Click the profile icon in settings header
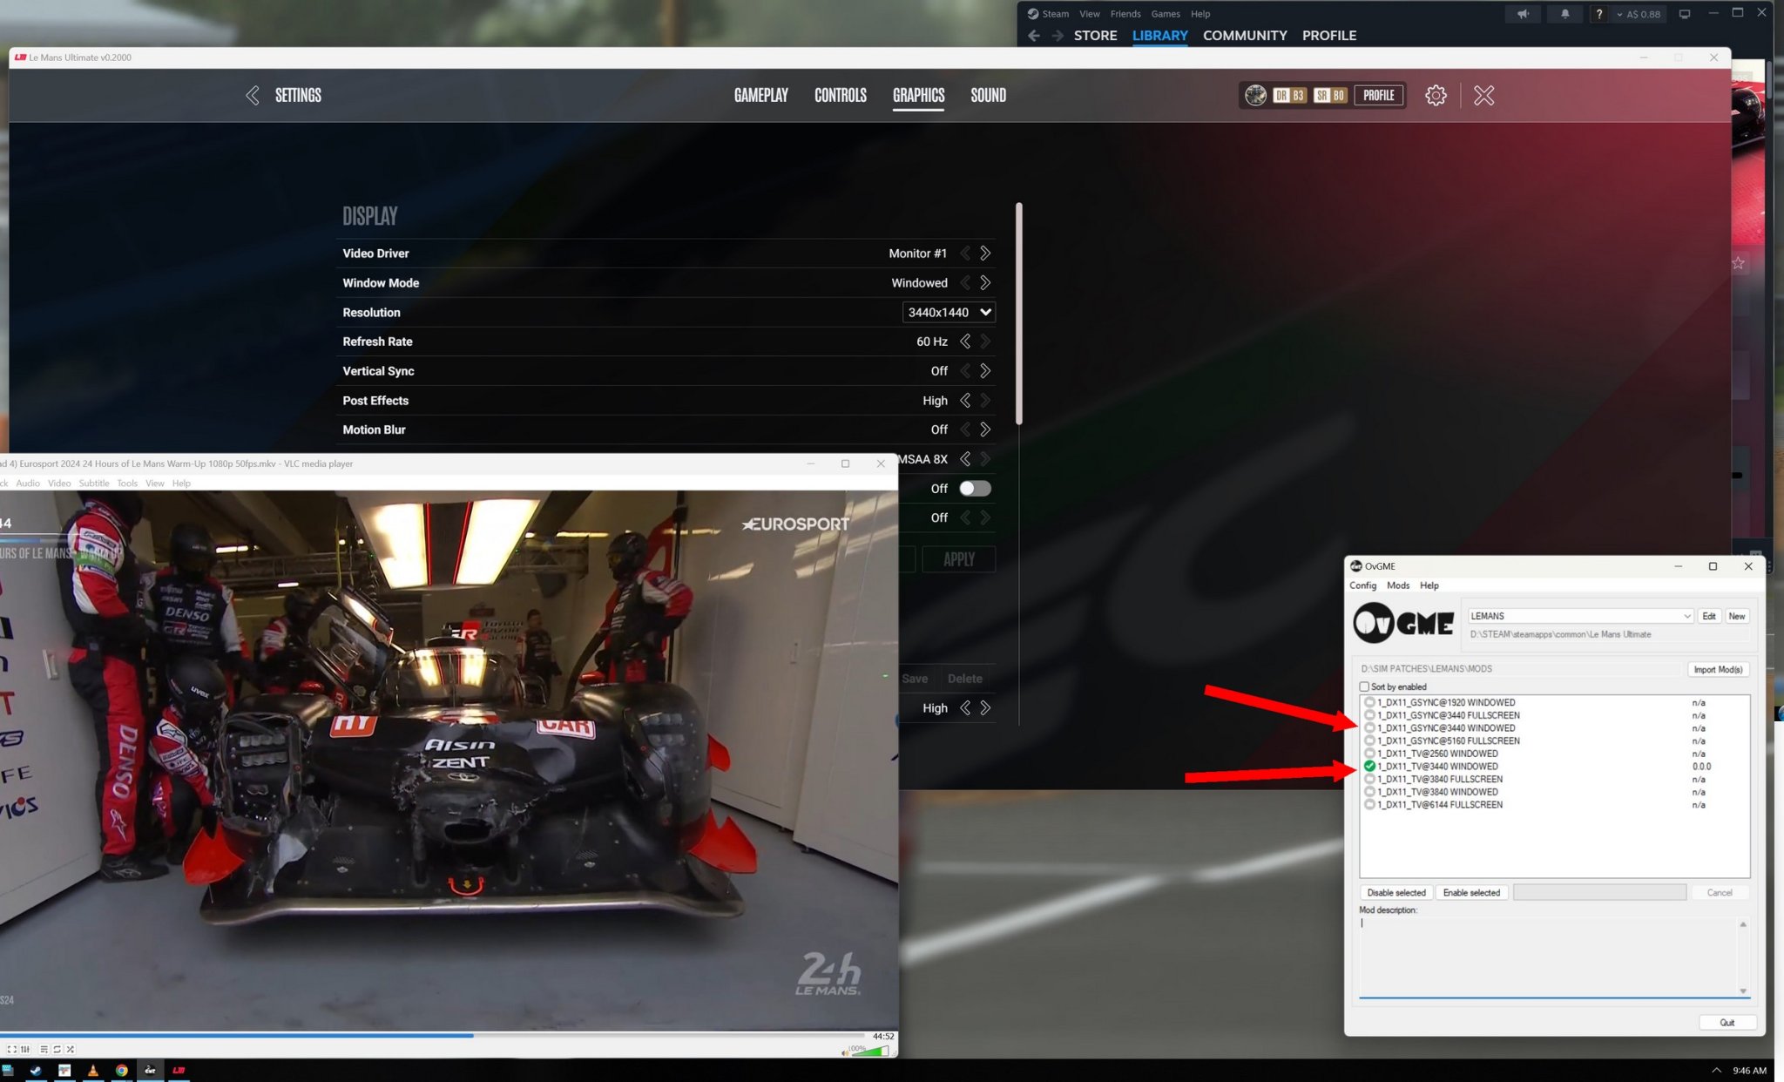This screenshot has width=1784, height=1082. [x=1256, y=96]
